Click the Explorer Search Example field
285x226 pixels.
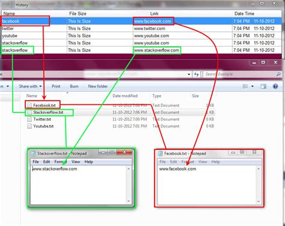(239, 74)
